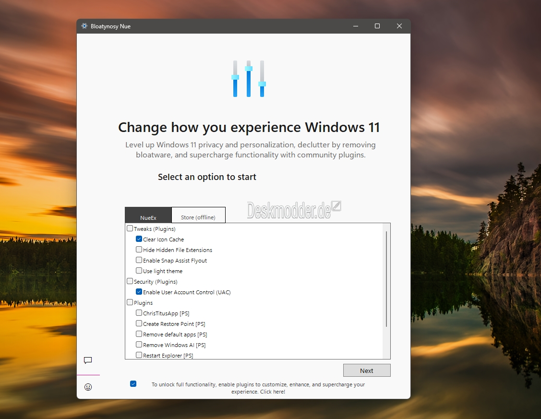This screenshot has width=541, height=419.
Task: Click the 'To unlock full functionality' link text
Action: click(258, 388)
